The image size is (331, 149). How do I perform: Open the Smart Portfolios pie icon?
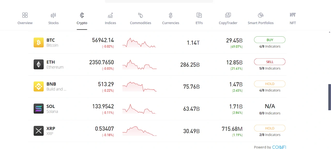(x=260, y=15)
